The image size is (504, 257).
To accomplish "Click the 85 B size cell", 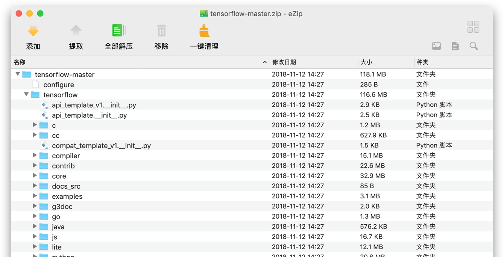I will [x=367, y=186].
